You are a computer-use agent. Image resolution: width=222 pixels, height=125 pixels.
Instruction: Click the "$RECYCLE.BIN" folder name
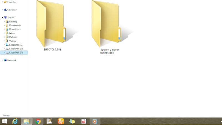tap(52, 49)
